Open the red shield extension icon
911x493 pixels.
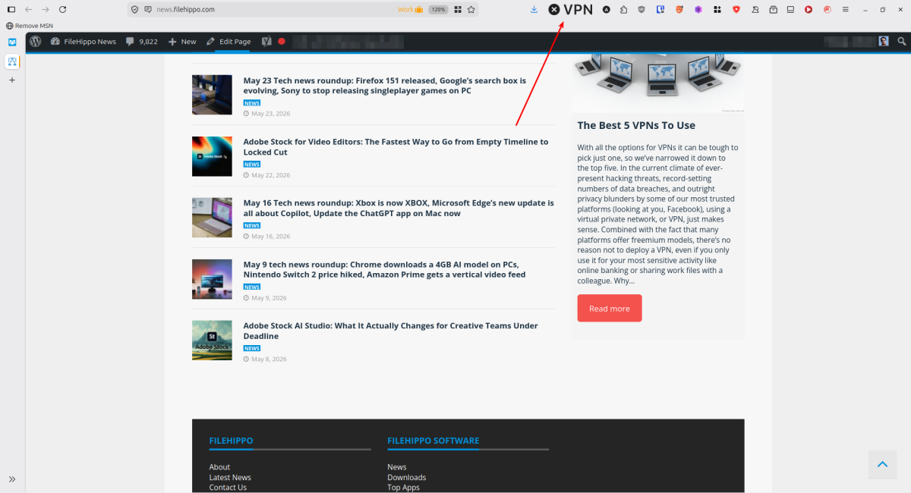coord(736,9)
